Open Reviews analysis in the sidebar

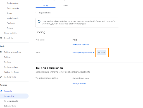pos(11,67)
